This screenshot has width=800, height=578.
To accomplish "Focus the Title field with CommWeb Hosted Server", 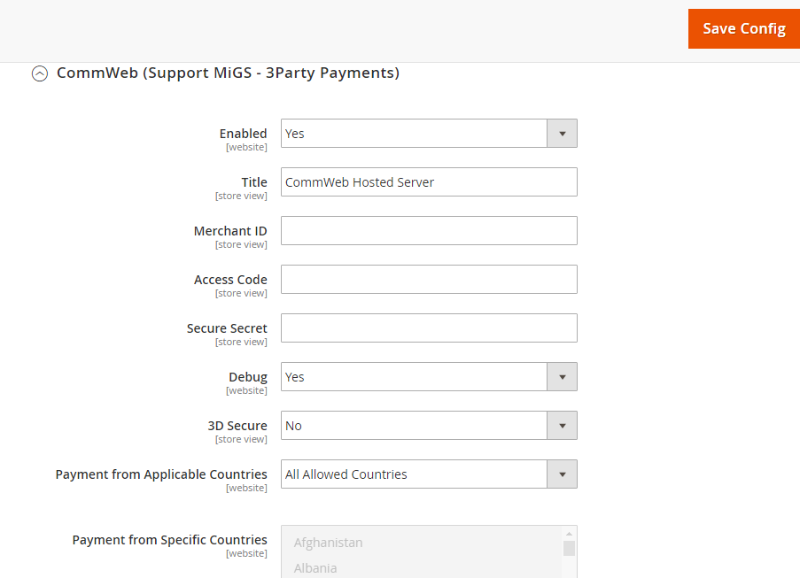I will (429, 182).
